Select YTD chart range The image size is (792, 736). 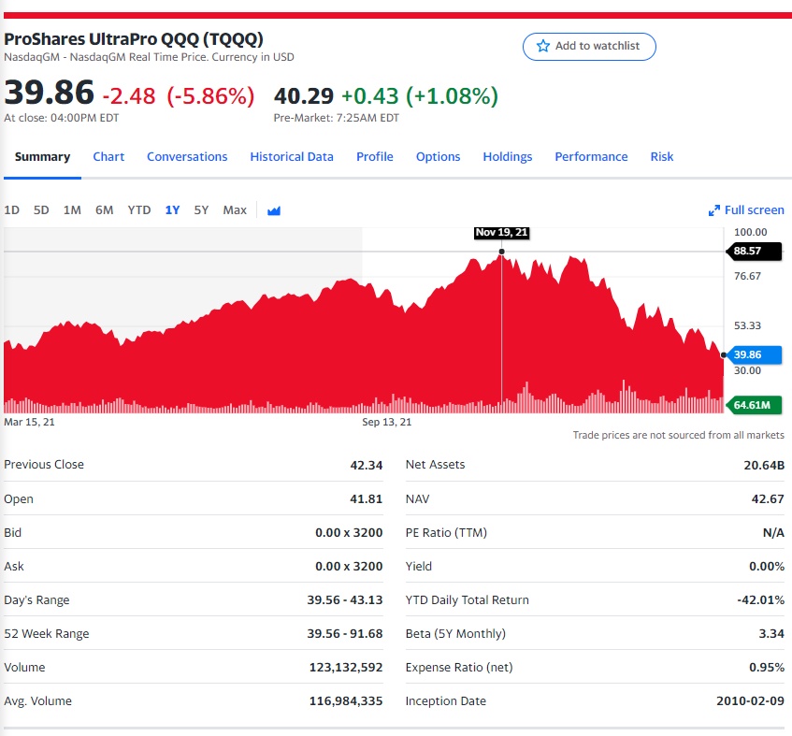pos(139,210)
